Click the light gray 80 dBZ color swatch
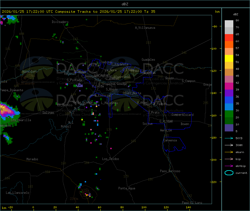Screen dimensions: 250x211 pos(229,24)
